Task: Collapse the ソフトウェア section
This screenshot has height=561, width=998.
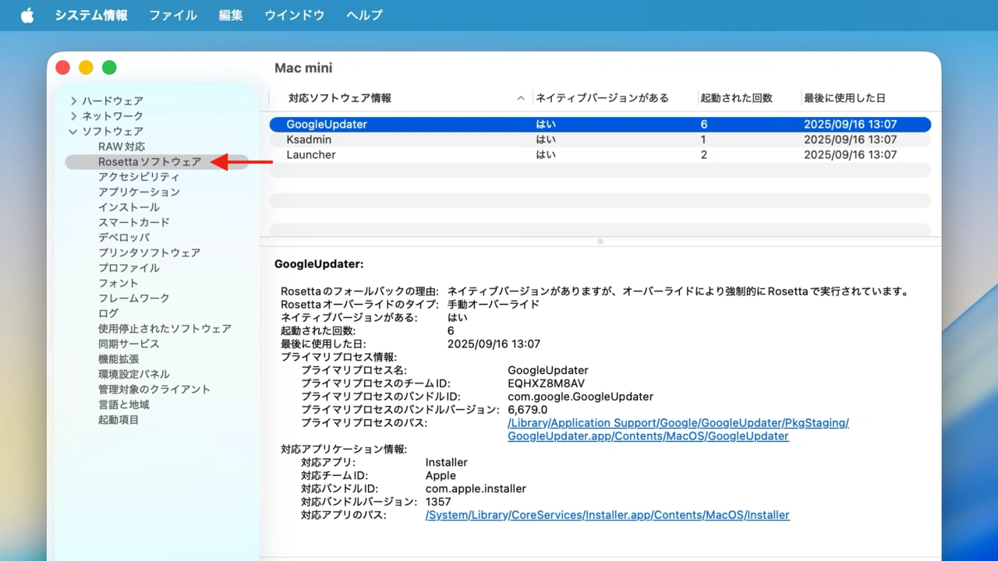Action: [x=73, y=132]
